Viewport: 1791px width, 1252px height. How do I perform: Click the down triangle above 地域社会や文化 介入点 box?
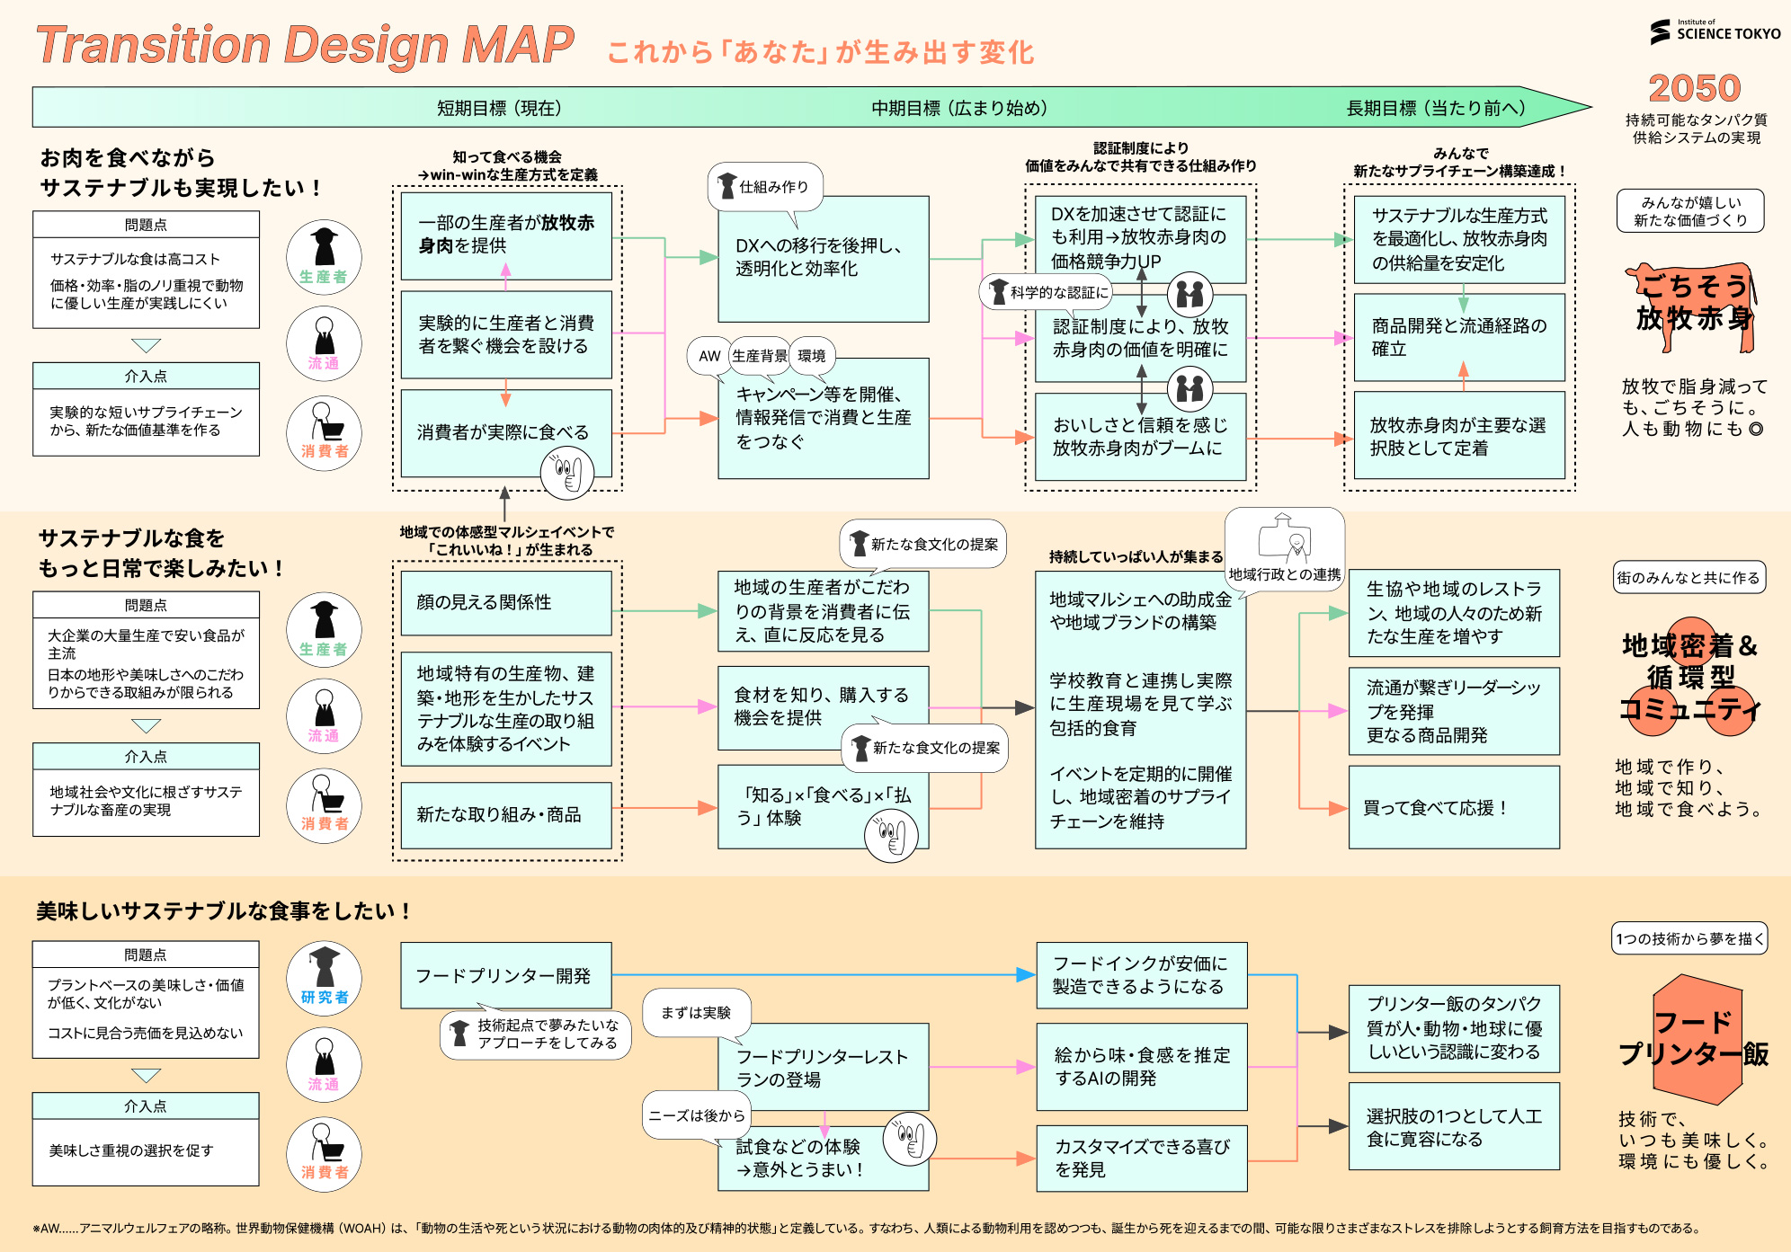pos(146,725)
